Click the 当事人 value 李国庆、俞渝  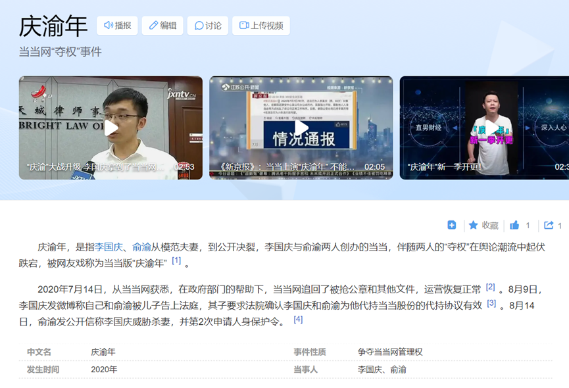point(382,370)
